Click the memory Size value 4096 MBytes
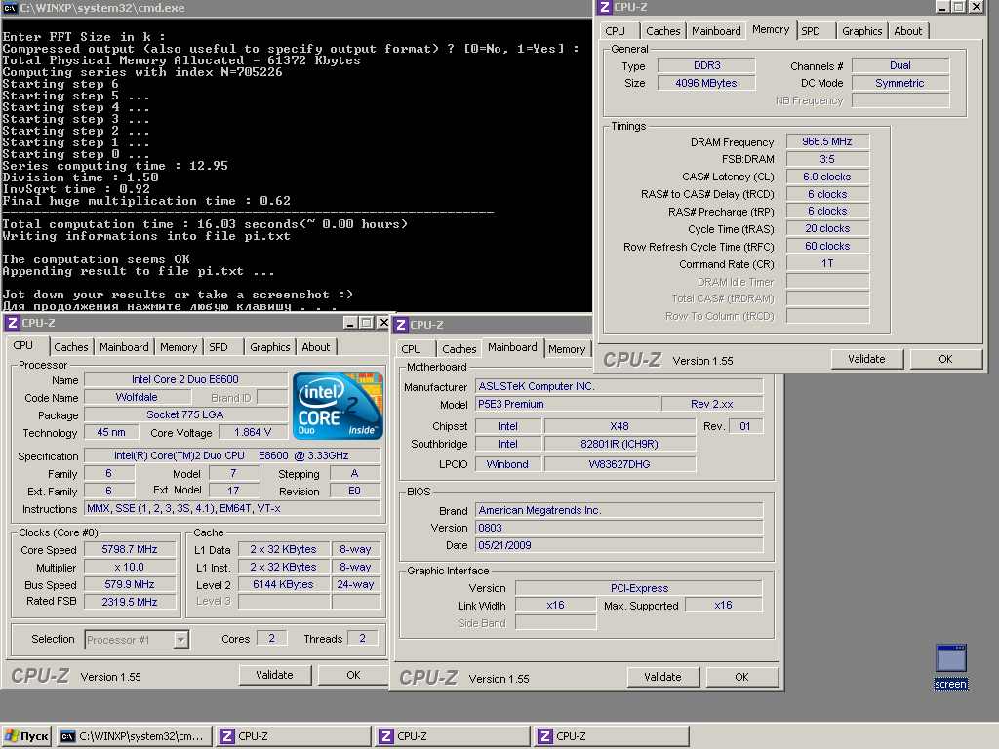This screenshot has width=999, height=749. tap(706, 83)
